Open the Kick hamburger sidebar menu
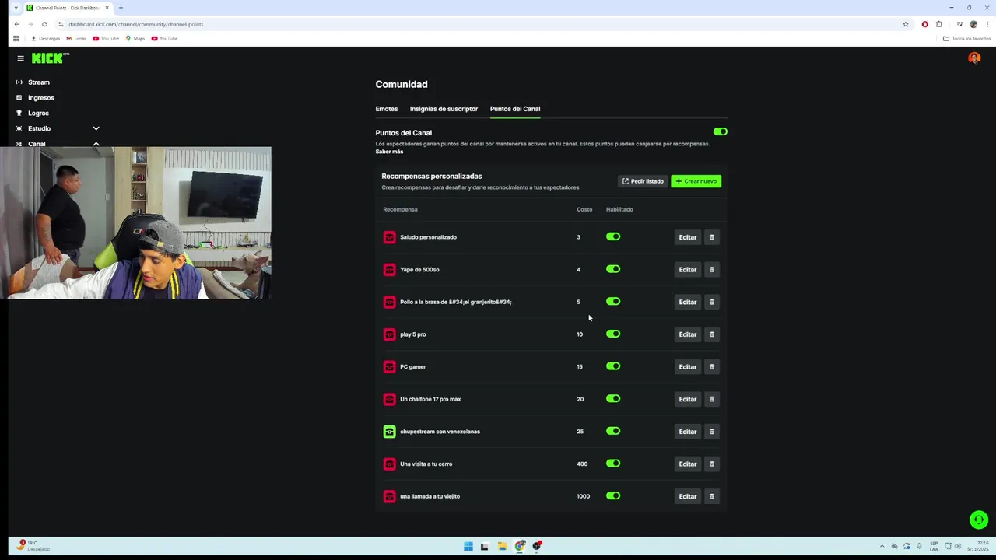Viewport: 996px width, 560px height. pos(21,58)
